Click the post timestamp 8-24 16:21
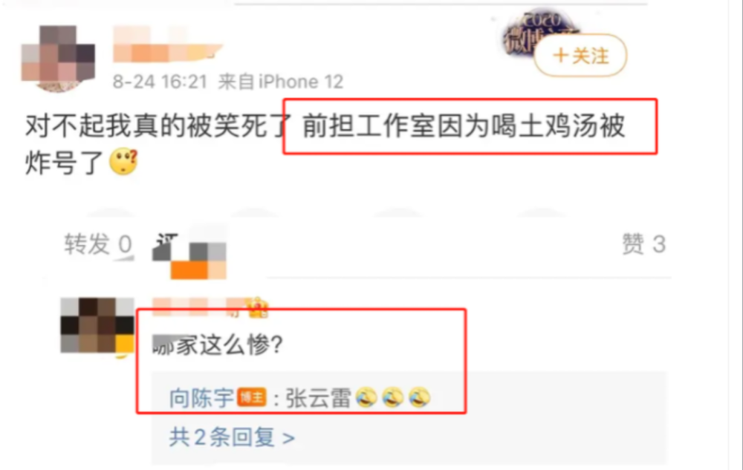 point(160,82)
